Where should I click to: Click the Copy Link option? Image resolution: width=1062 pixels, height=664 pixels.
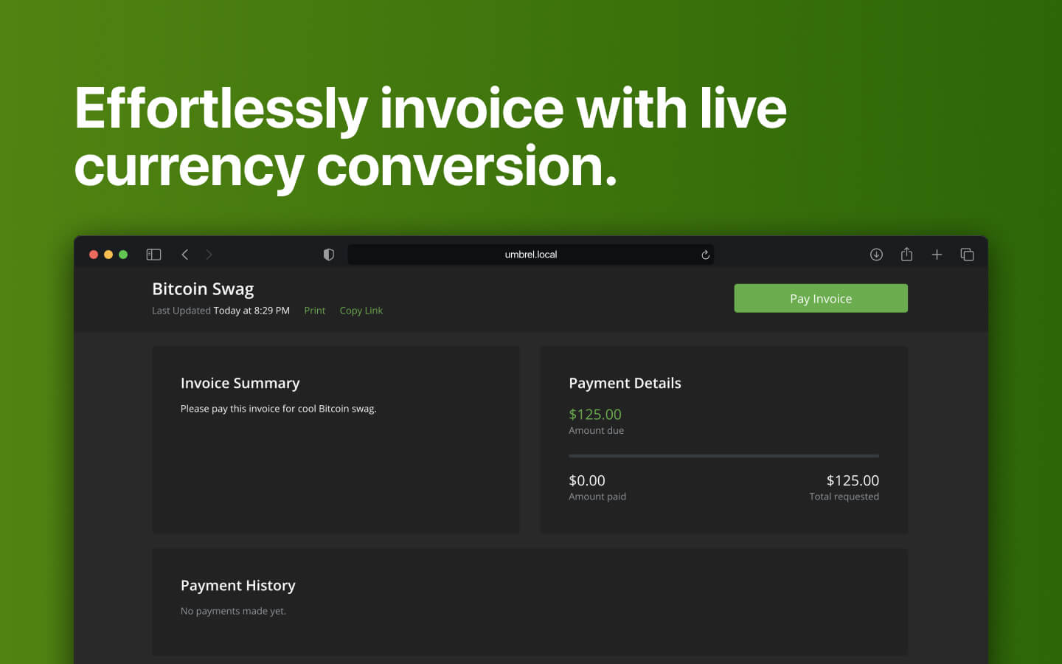point(361,310)
